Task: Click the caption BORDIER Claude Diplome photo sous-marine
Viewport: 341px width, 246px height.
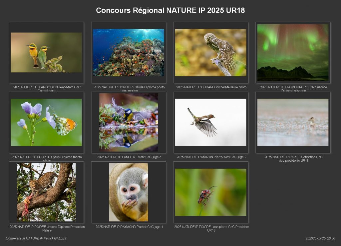Action: coord(129,89)
